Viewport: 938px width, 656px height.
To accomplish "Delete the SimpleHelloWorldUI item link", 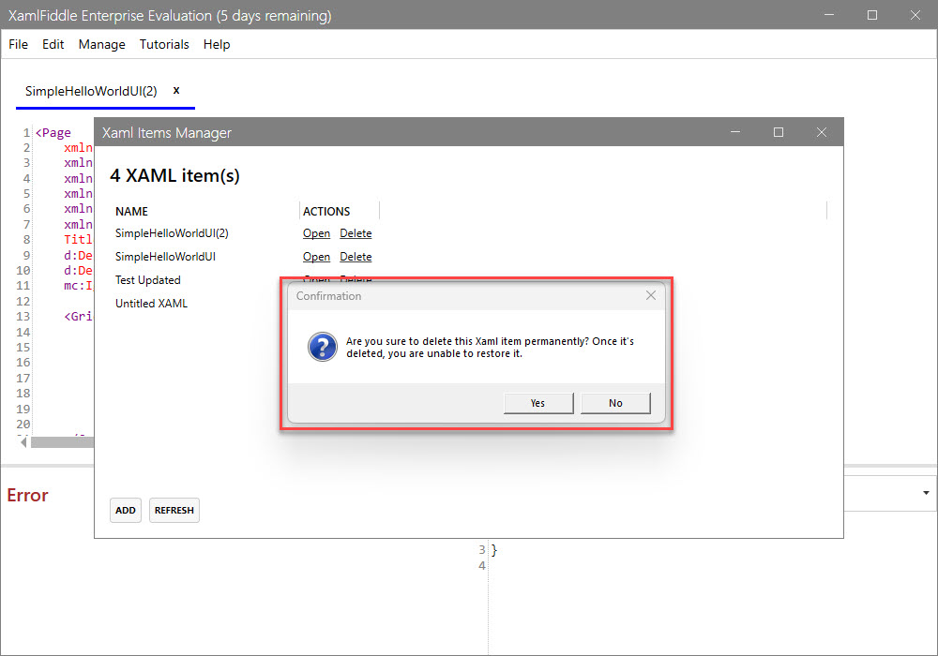I will pos(356,256).
